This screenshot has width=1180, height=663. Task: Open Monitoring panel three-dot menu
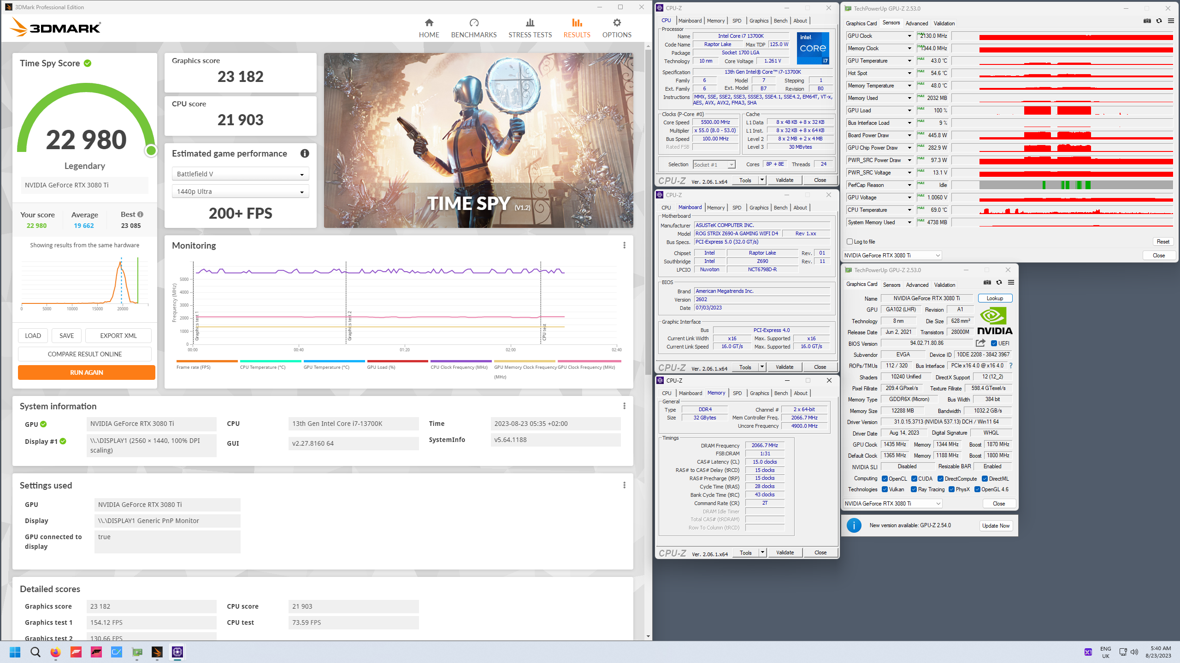(x=624, y=245)
